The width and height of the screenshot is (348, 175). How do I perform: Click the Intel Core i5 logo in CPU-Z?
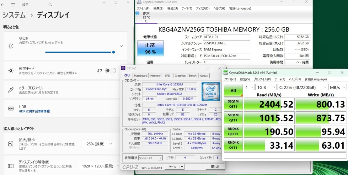click(x=211, y=91)
